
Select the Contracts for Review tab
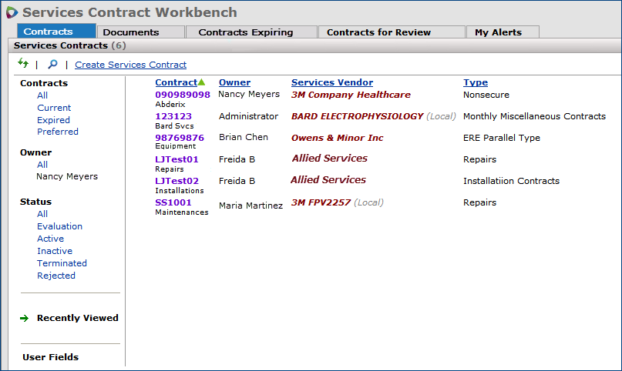(x=378, y=32)
